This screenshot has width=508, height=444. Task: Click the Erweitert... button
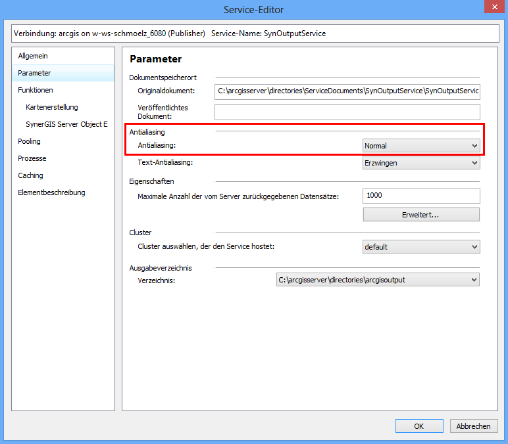point(421,215)
